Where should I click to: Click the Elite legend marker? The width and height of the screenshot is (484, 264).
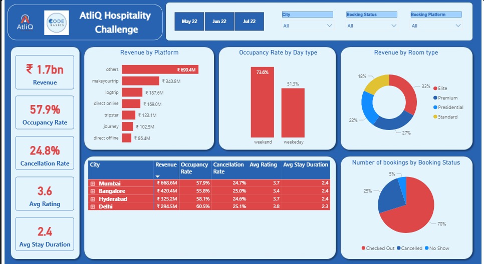click(436, 88)
